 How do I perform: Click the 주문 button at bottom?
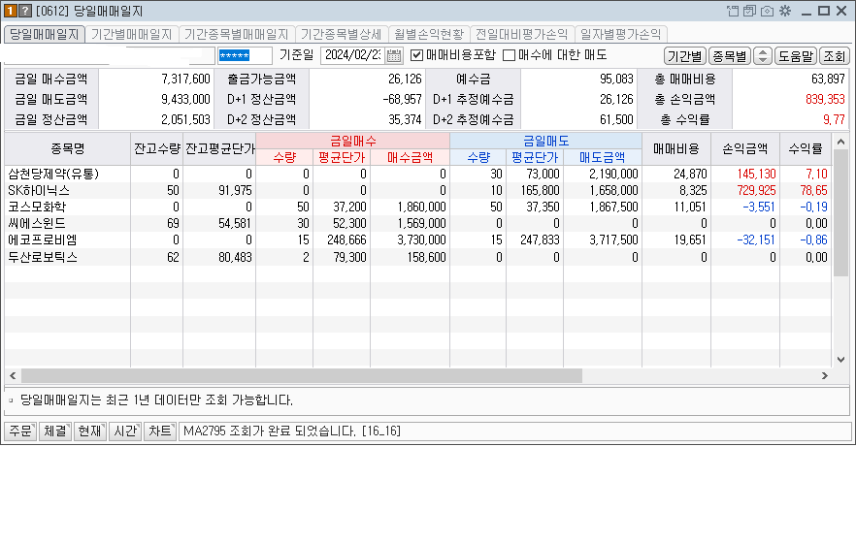coord(19,431)
